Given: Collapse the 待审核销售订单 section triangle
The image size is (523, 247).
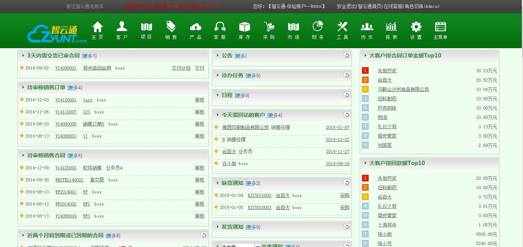Looking at the screenshot, I should click(x=23, y=87).
